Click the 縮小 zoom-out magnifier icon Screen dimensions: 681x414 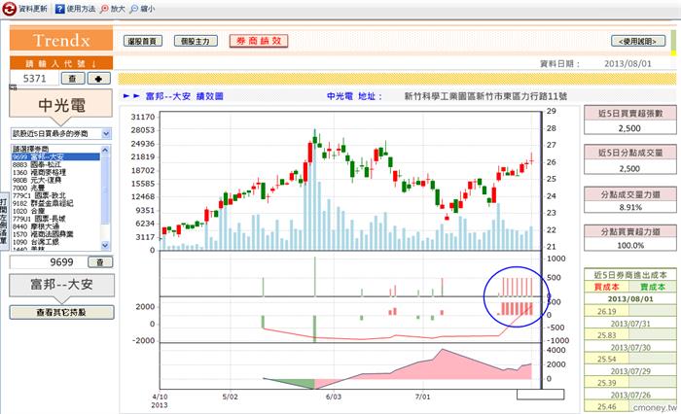click(x=134, y=9)
